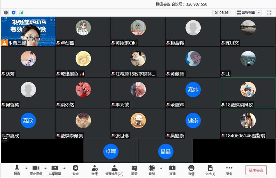Screen dimensions: 276x178
Task: Open the 宫格视图 layout dropdown
Action: [248, 12]
